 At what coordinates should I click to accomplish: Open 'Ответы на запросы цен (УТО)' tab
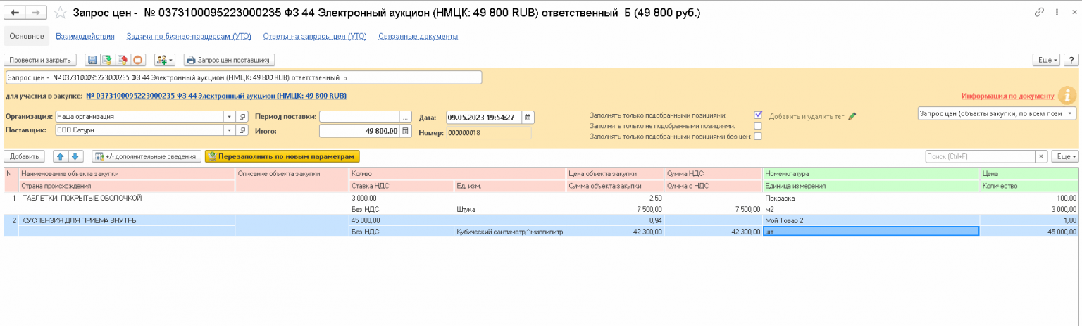point(314,36)
